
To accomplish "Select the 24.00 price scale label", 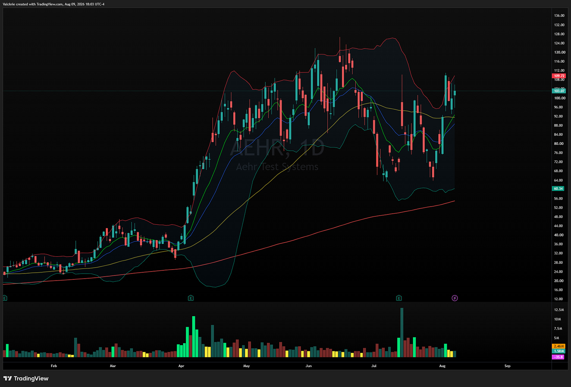I will pos(558,272).
